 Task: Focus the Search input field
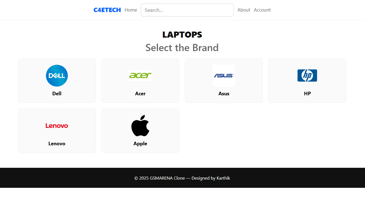[x=187, y=10]
